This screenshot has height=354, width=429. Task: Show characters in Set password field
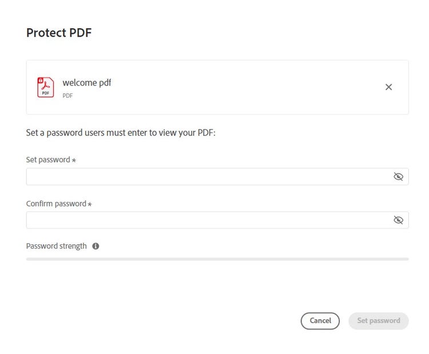[399, 176]
